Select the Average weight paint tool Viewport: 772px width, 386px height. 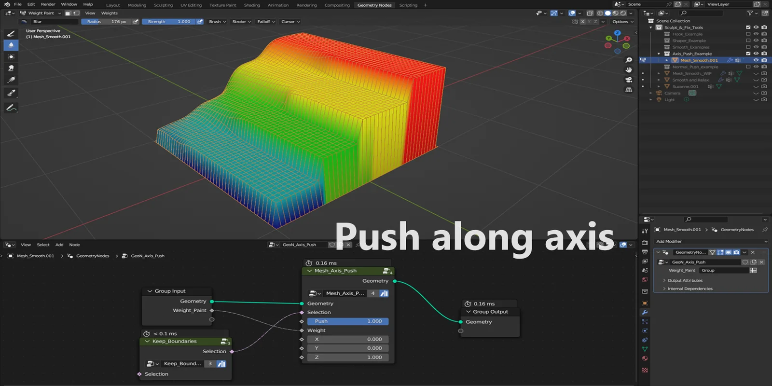[11, 56]
